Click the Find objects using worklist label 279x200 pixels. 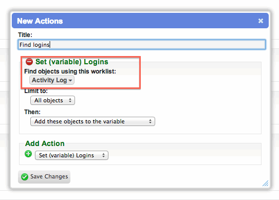(70, 71)
